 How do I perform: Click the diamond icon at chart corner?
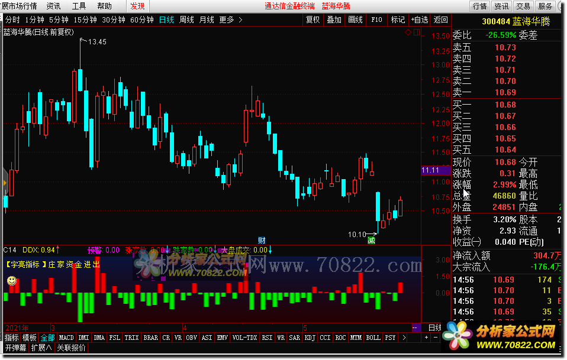408,33
